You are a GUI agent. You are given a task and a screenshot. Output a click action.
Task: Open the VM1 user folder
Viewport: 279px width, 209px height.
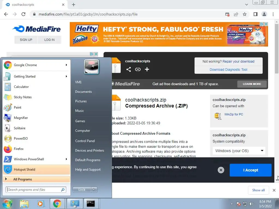pos(78,82)
